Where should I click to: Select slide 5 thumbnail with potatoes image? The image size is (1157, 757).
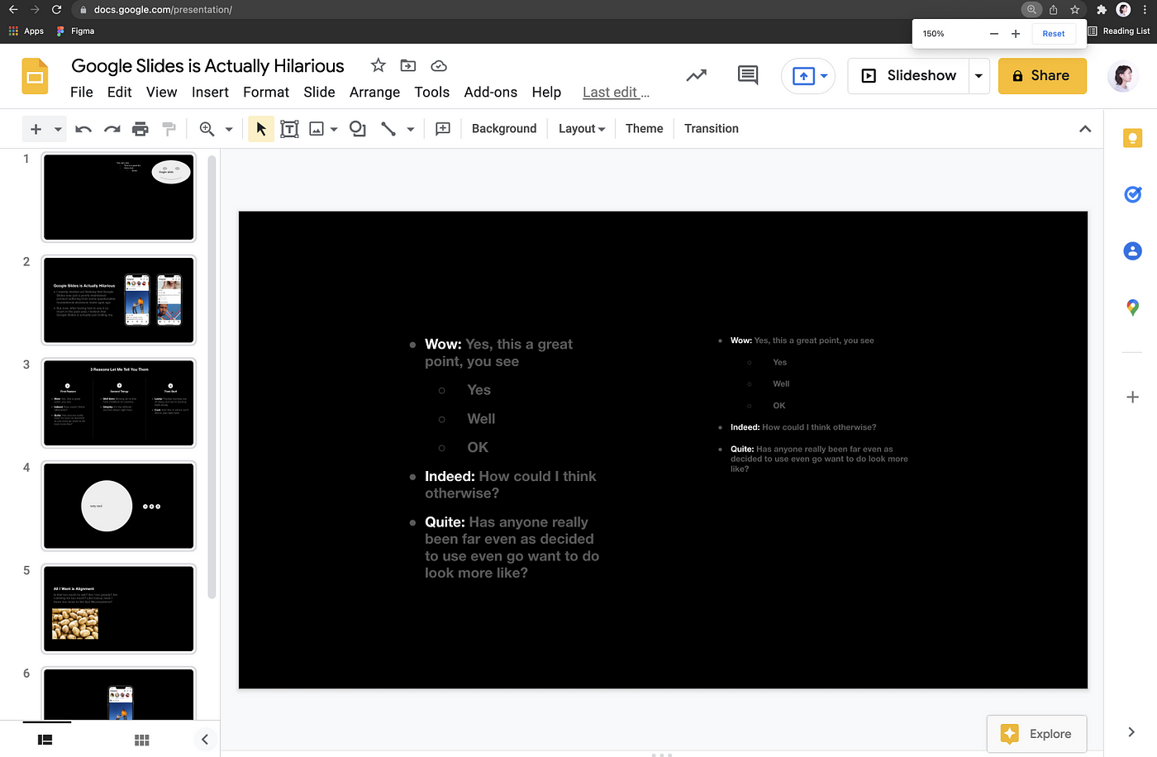[x=119, y=609]
